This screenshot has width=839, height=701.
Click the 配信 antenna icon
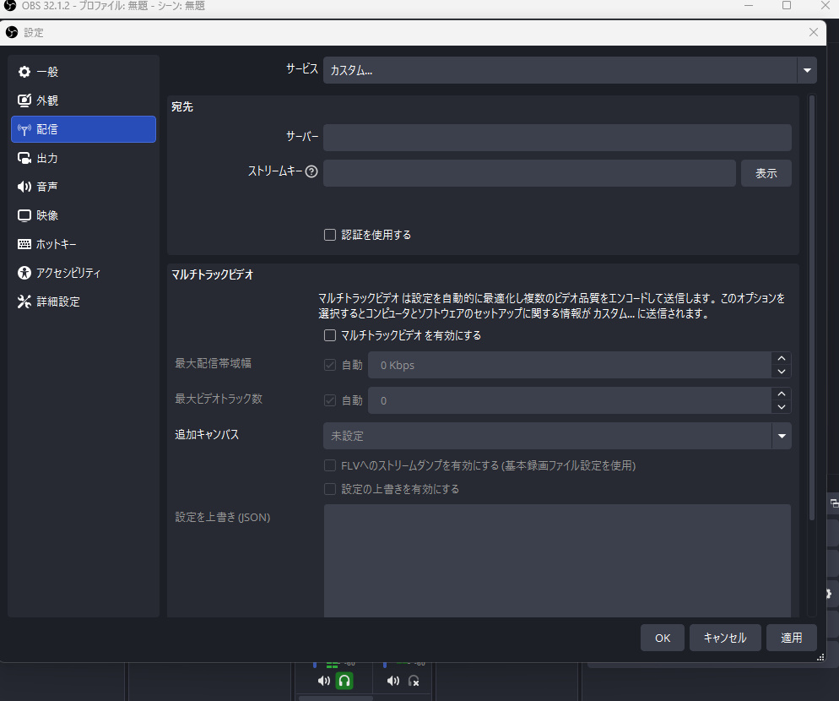point(24,129)
